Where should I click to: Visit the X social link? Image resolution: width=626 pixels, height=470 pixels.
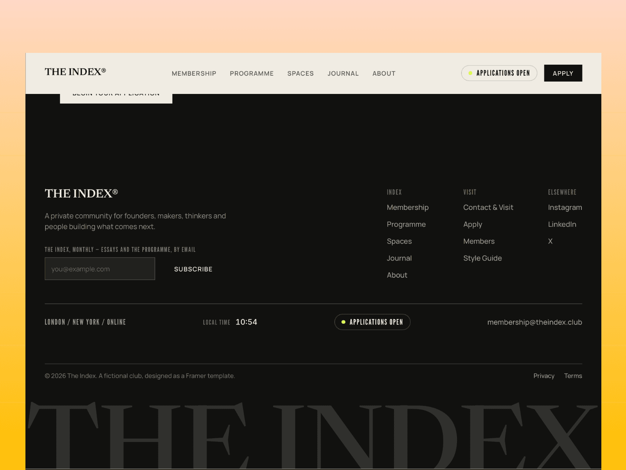550,241
